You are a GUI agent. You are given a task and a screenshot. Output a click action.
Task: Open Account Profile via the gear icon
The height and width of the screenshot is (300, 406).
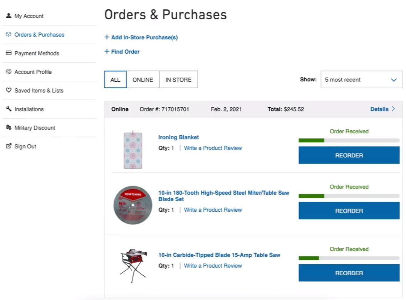(8, 72)
